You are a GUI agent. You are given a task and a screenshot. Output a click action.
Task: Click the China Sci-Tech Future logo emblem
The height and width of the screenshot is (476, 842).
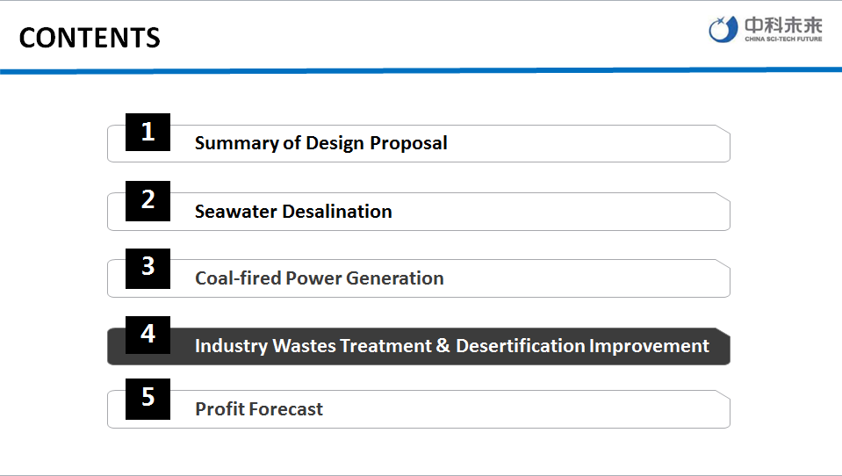coord(723,30)
